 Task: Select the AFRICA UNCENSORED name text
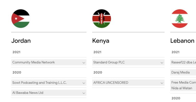pyautogui.click(x=111, y=83)
